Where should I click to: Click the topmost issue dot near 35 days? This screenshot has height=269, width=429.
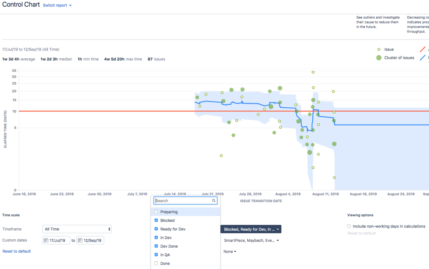pyautogui.click(x=313, y=72)
